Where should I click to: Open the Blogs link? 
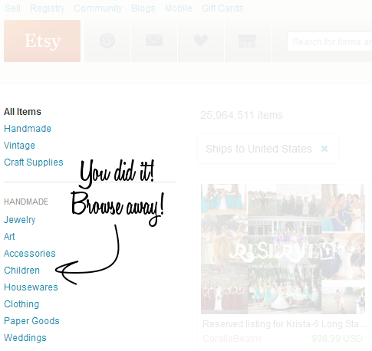tap(143, 8)
